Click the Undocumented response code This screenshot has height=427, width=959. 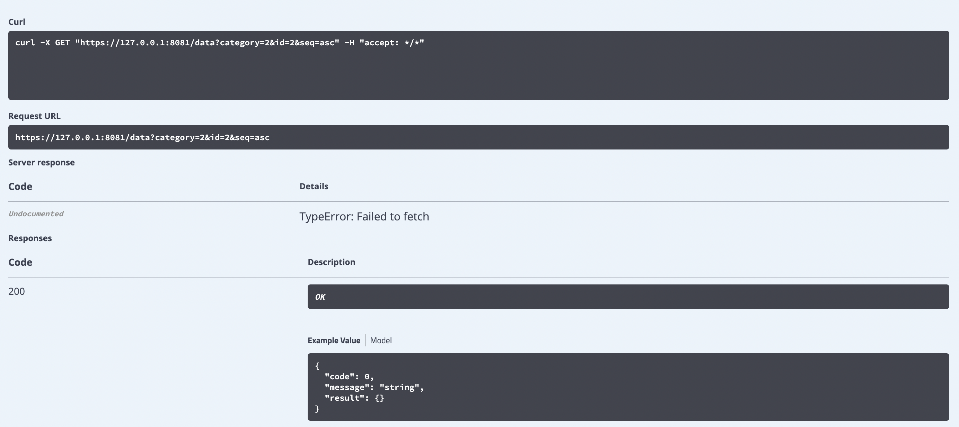tap(36, 214)
